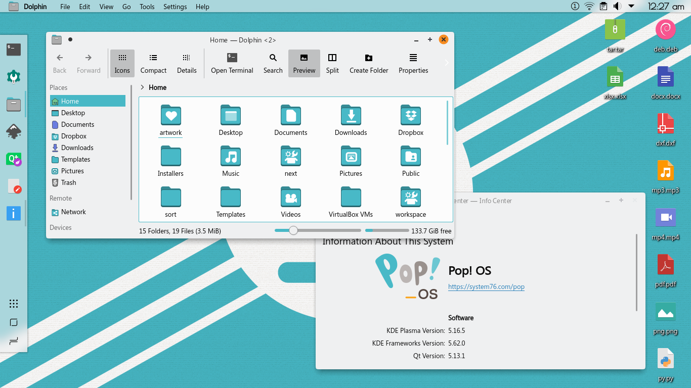Click the Forward navigation button
The image size is (691, 388).
[89, 63]
